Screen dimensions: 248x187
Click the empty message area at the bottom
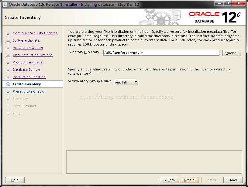(154, 162)
